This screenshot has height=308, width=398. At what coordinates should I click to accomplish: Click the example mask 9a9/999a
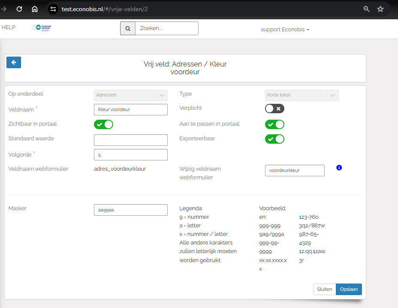click(271, 234)
